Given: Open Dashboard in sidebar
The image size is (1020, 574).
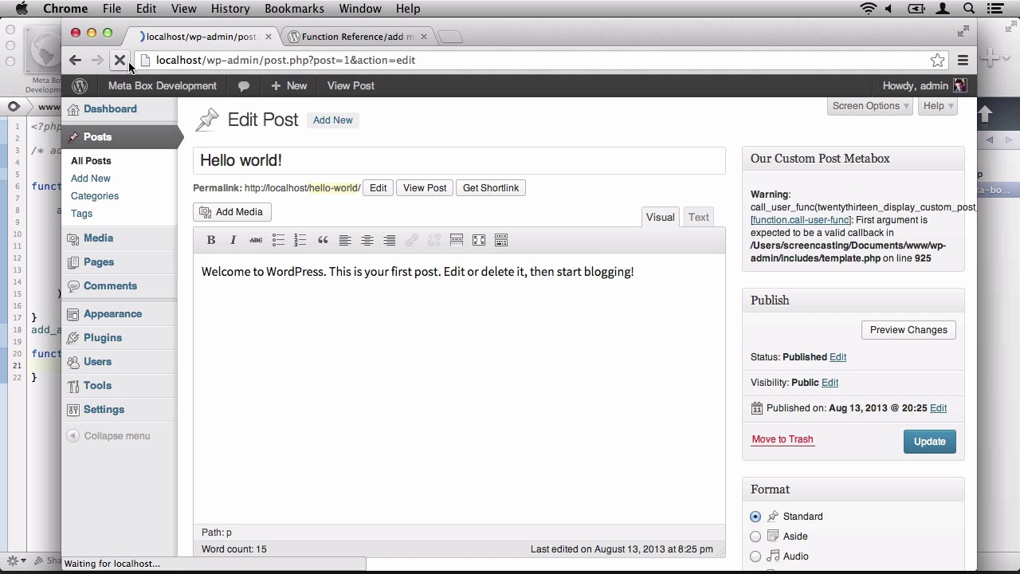Looking at the screenshot, I should [x=110, y=109].
